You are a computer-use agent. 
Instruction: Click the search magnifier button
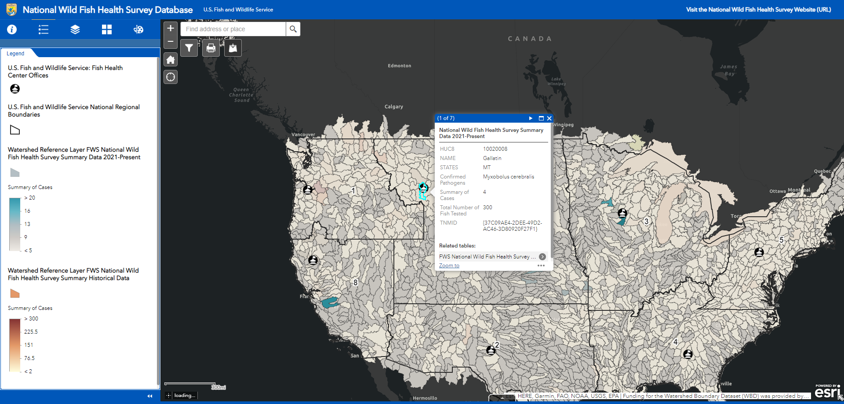(293, 29)
